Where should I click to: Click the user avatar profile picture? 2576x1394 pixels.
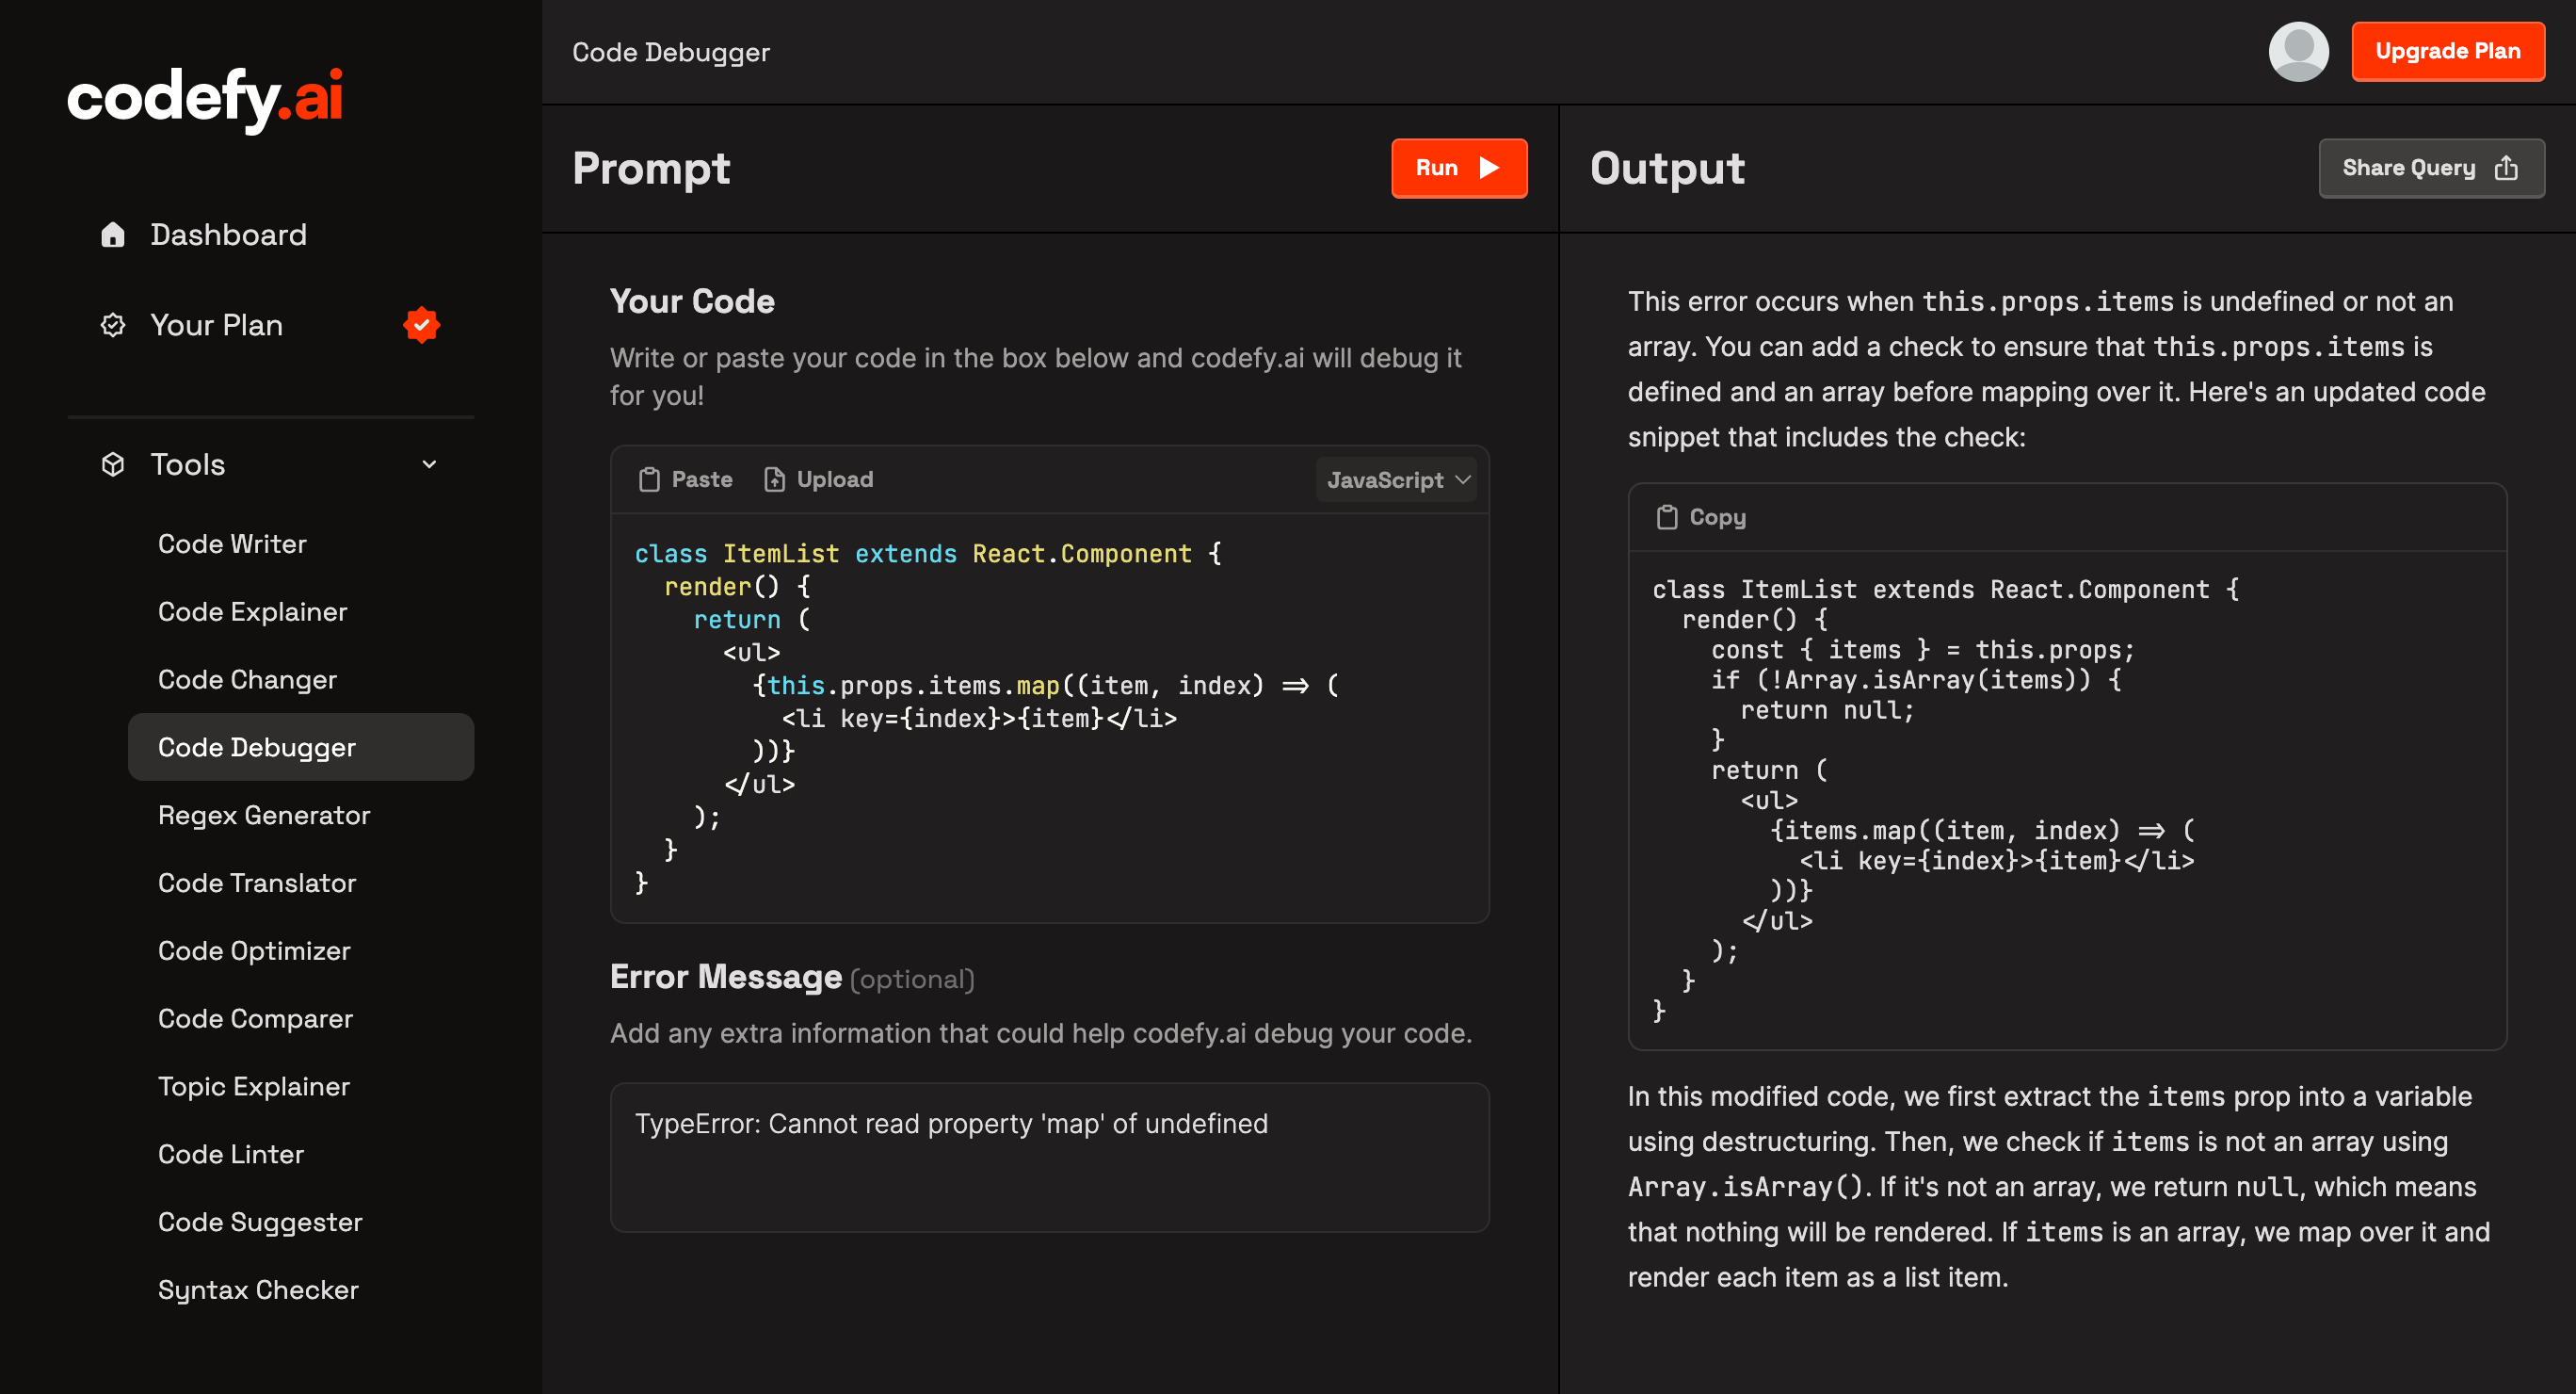[2298, 52]
